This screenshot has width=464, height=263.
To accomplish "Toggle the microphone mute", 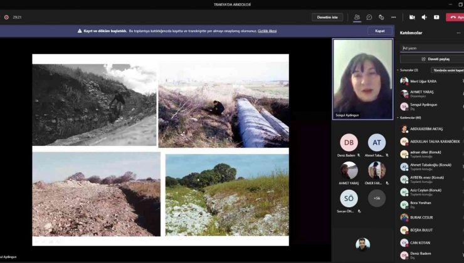I will (x=424, y=18).
